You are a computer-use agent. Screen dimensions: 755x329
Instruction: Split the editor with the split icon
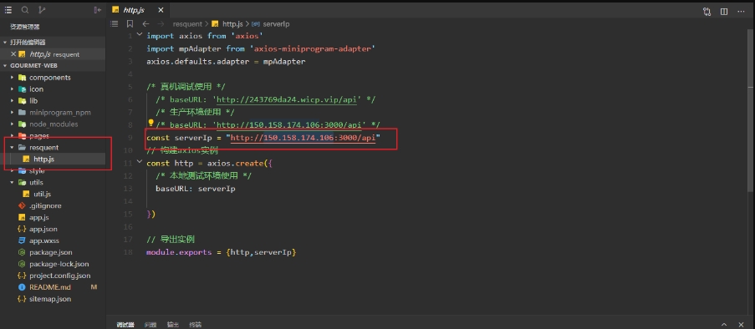(724, 12)
